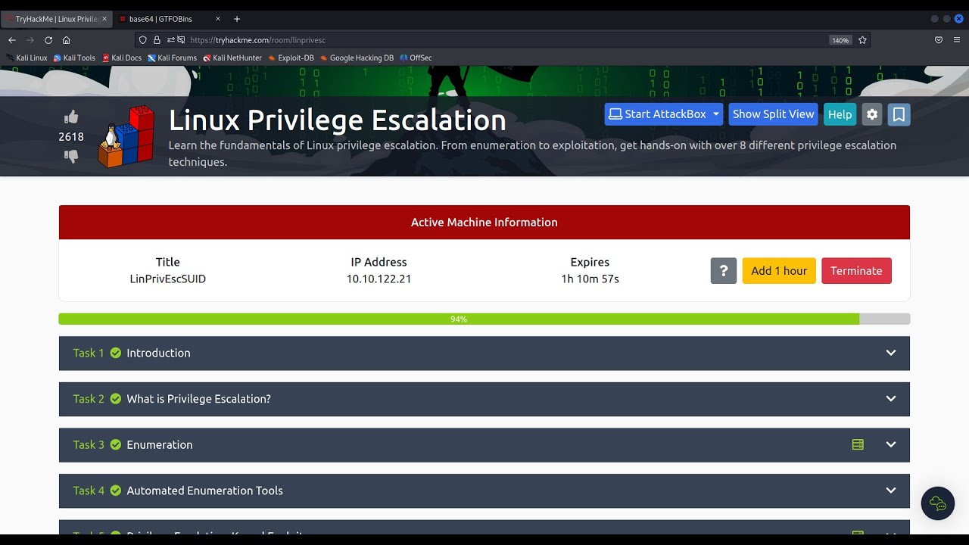Screen dimensions: 969x545
Task: Open the Kali Tools bookmark
Action: (74, 58)
